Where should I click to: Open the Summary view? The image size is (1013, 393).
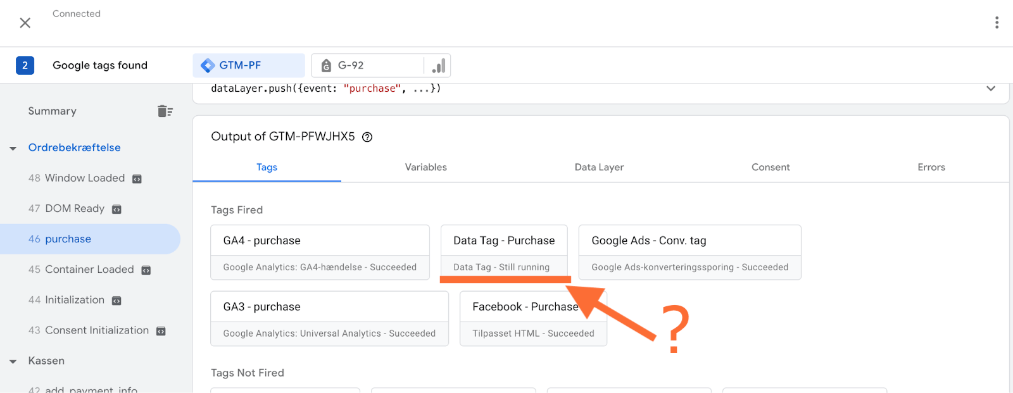point(53,111)
